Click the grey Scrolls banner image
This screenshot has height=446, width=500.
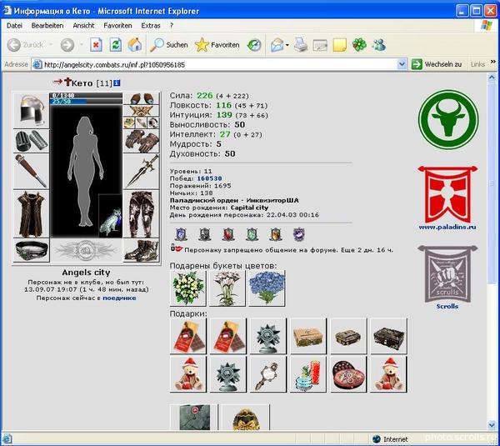pyautogui.click(x=447, y=273)
